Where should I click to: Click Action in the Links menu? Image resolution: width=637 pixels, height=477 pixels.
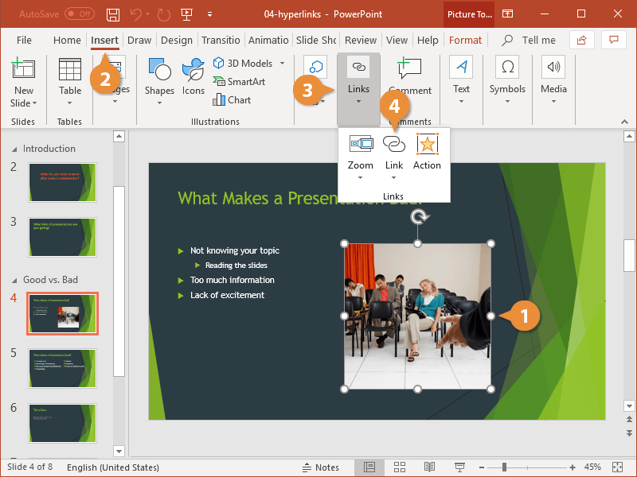pos(427,151)
